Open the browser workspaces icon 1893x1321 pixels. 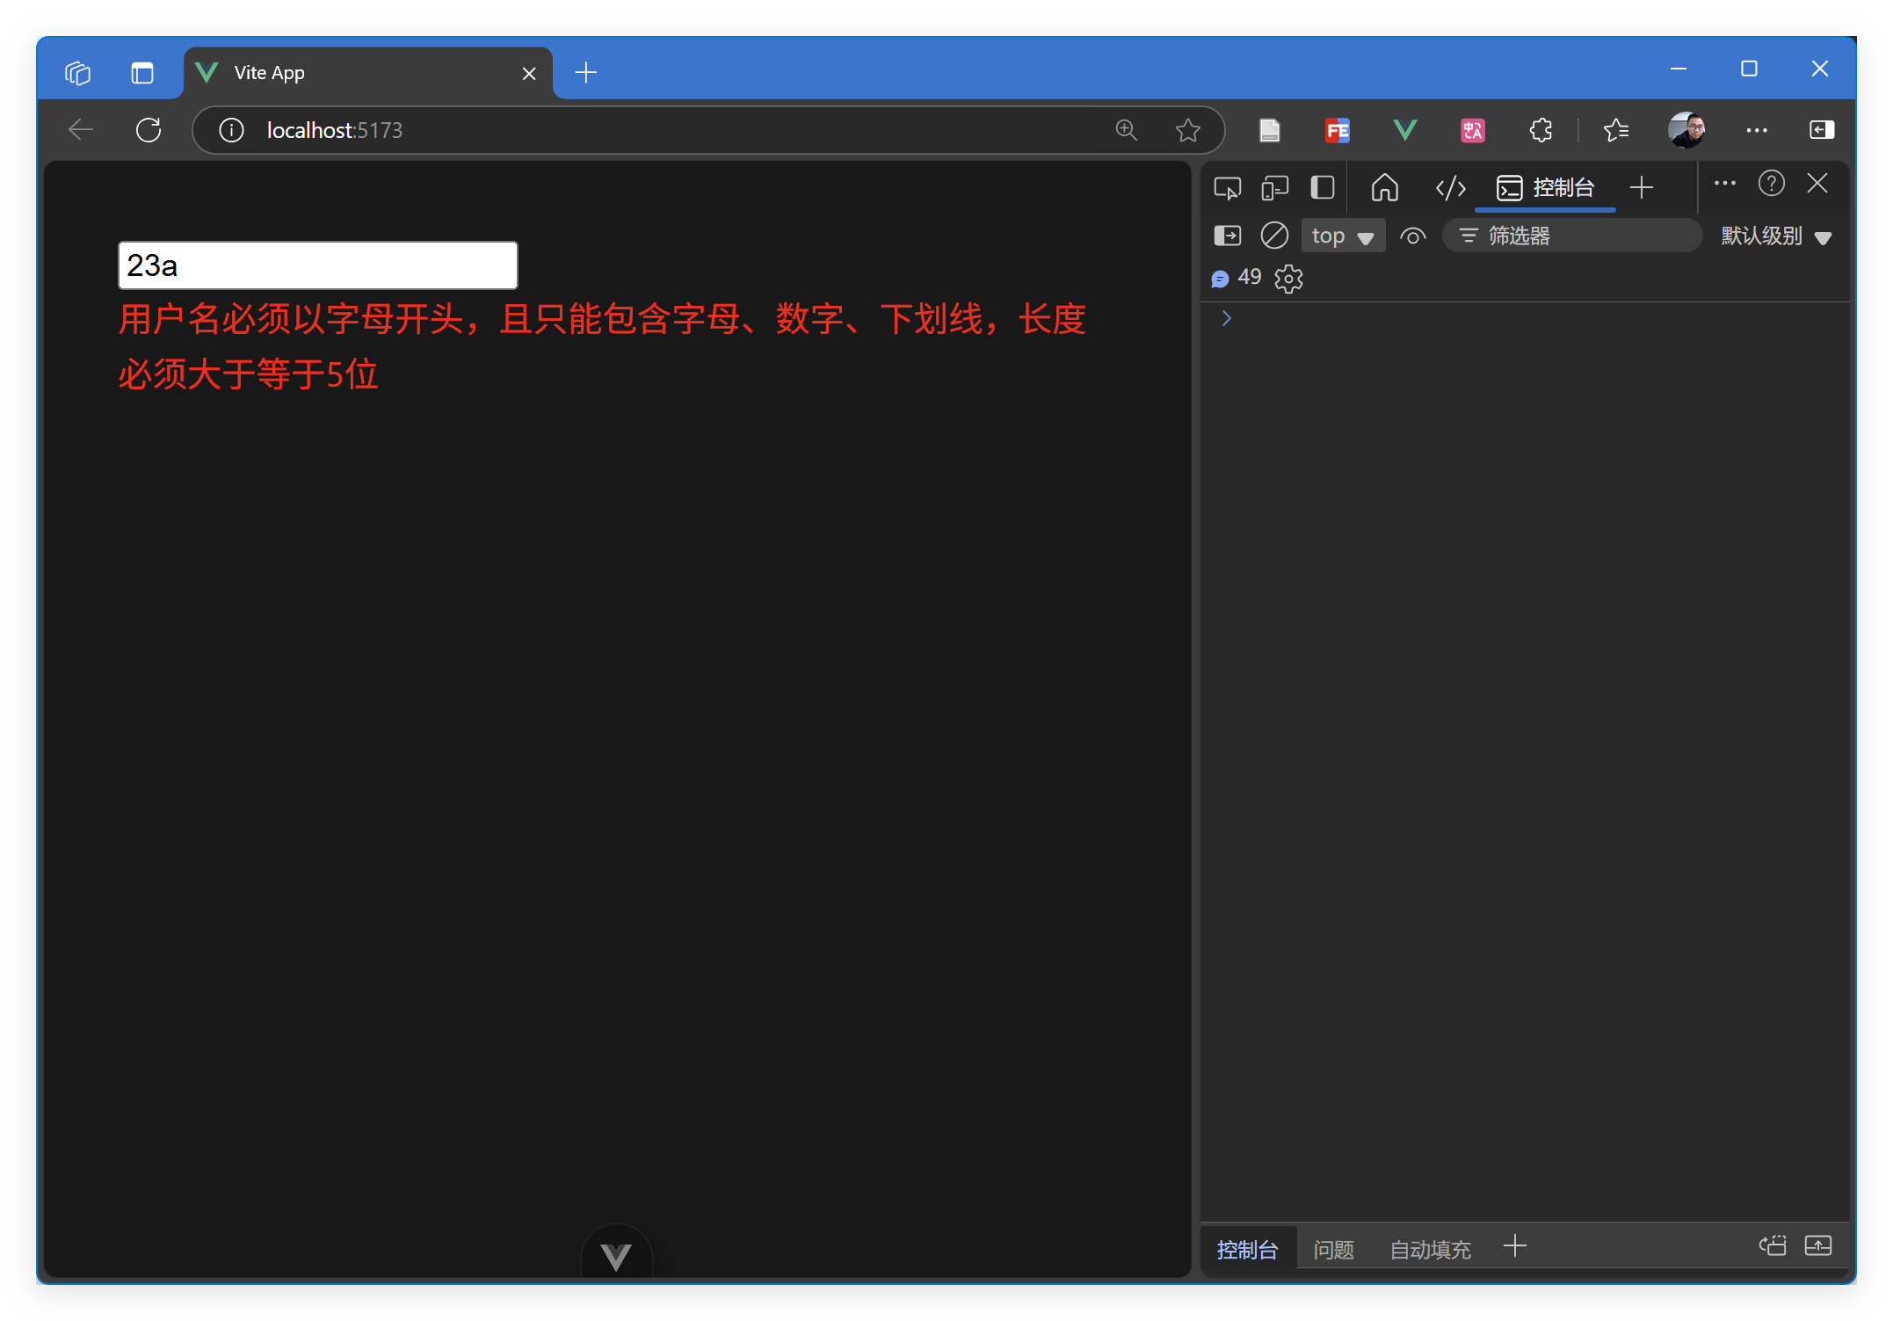78,73
